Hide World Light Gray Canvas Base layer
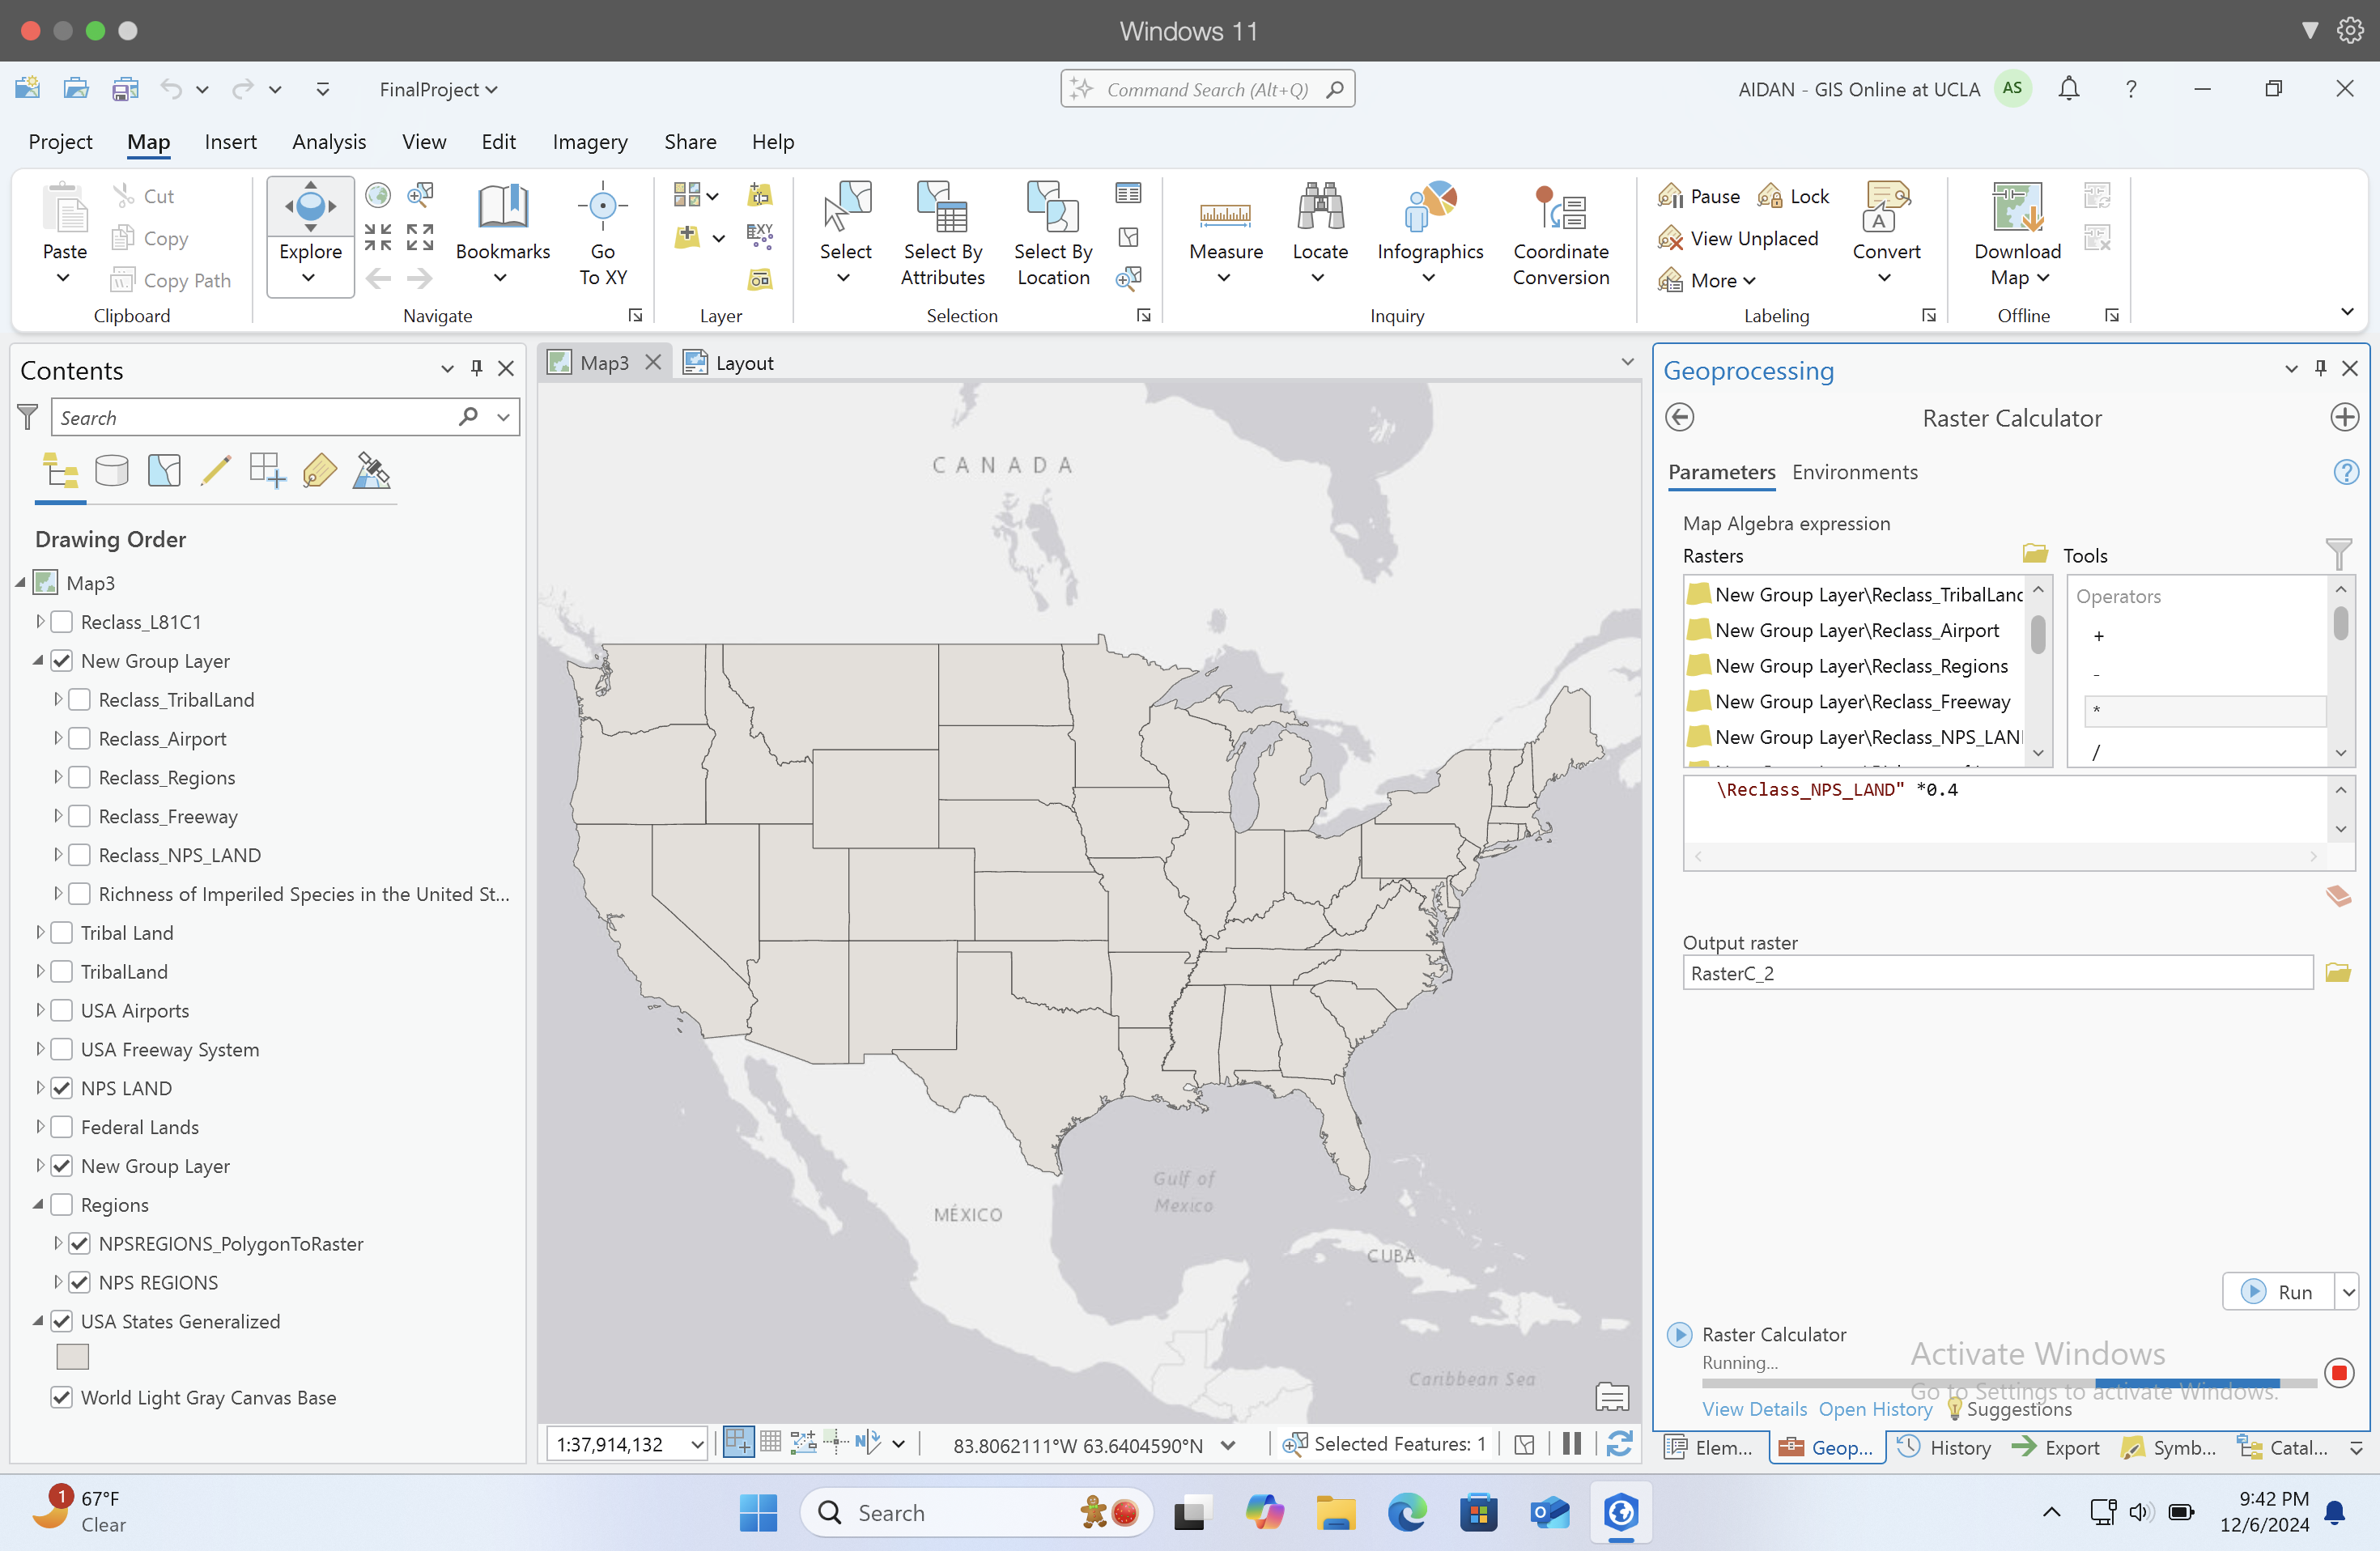 (61, 1398)
